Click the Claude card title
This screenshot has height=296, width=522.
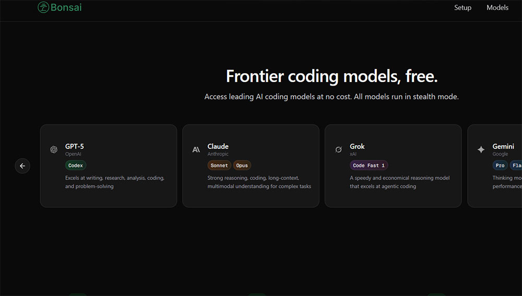tap(218, 147)
